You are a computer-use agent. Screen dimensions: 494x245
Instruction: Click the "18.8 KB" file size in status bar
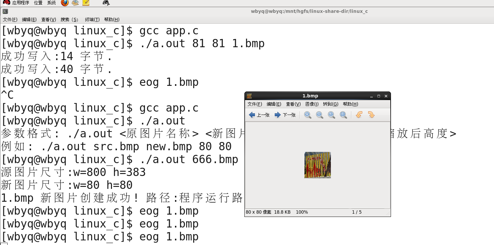282,212
